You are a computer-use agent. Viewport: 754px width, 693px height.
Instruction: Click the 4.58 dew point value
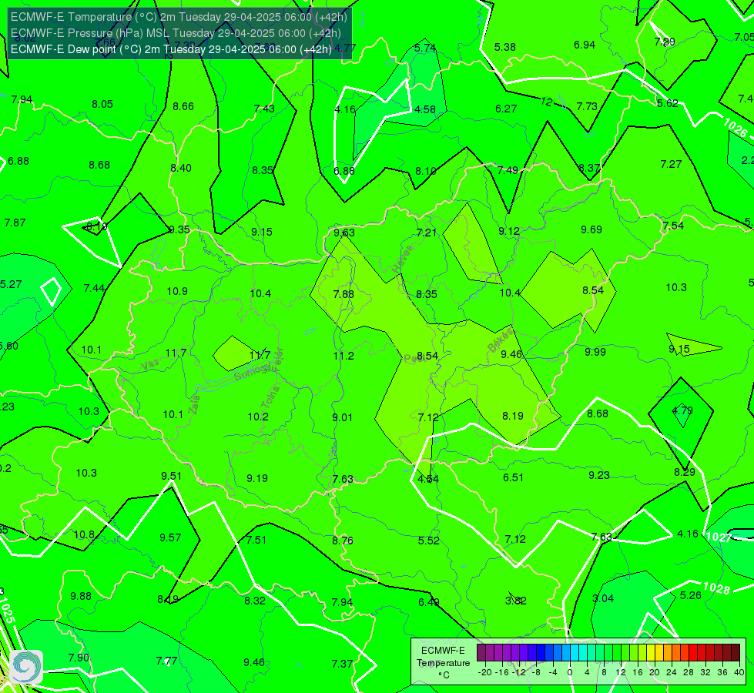pos(425,109)
